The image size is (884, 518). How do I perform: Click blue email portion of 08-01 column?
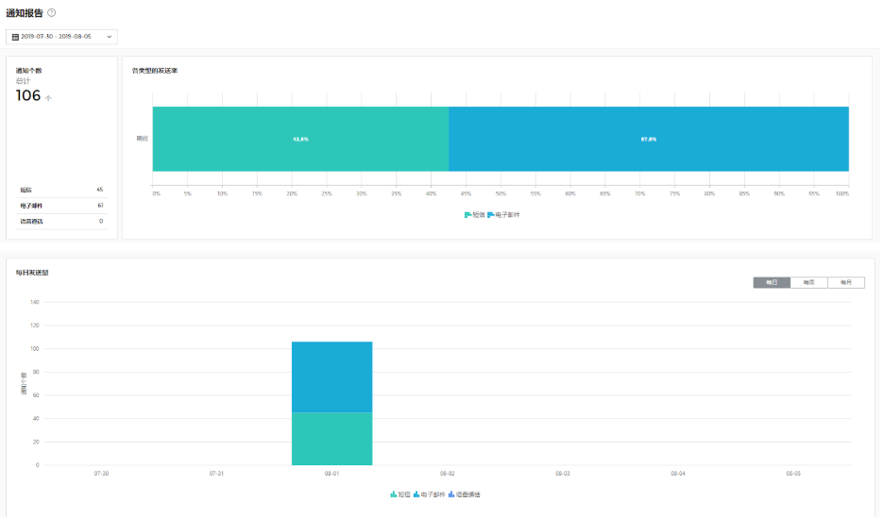[331, 376]
